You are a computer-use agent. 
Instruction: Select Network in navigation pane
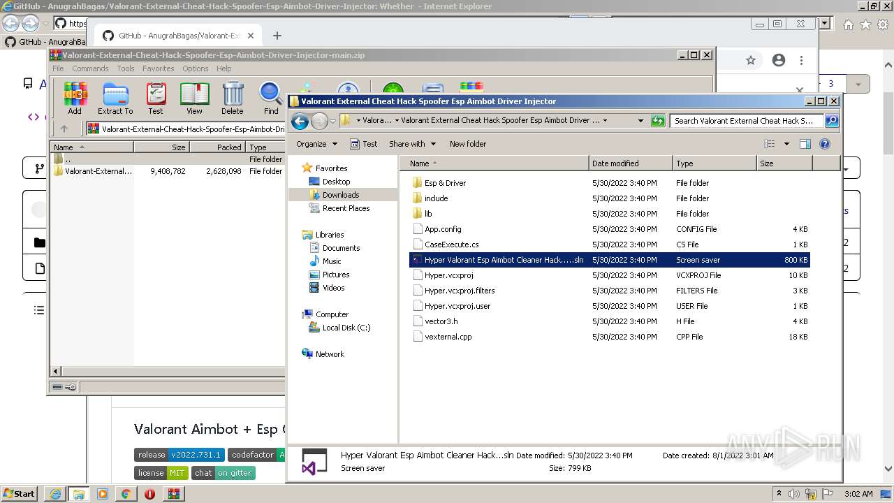pos(330,354)
